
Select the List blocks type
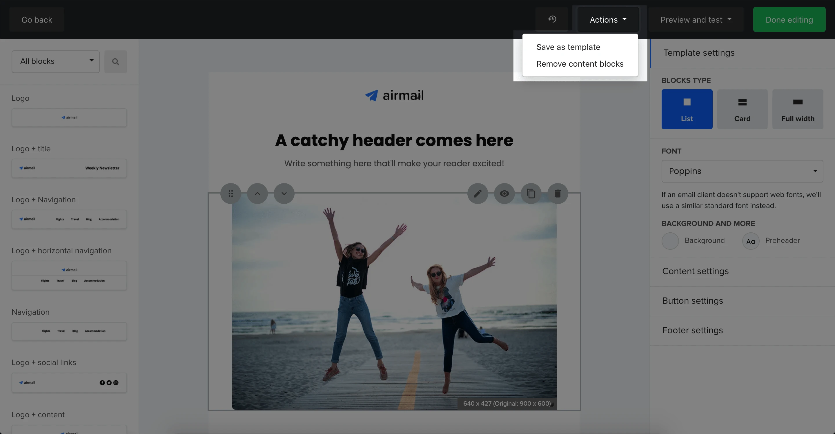click(687, 109)
